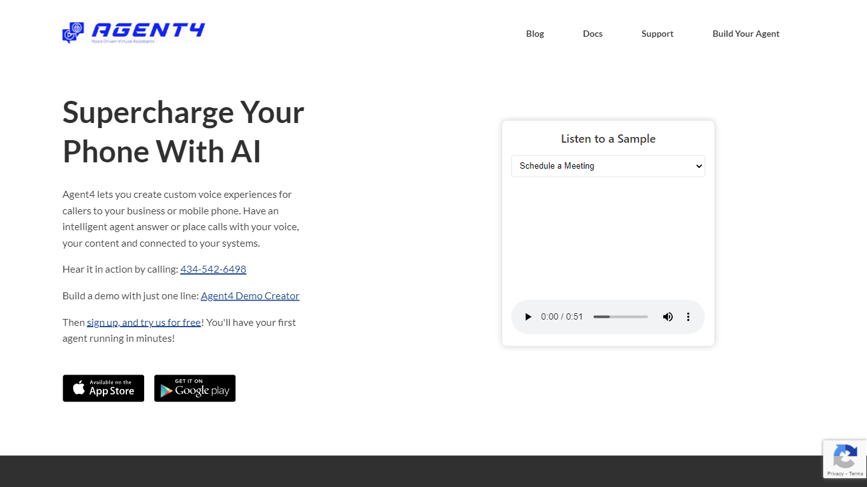The height and width of the screenshot is (487, 867).
Task: Open the Agent4 Demo Creator link
Action: click(x=250, y=295)
